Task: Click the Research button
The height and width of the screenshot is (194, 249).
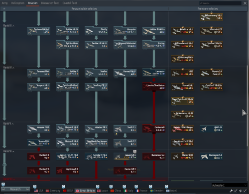Action: 15,189
